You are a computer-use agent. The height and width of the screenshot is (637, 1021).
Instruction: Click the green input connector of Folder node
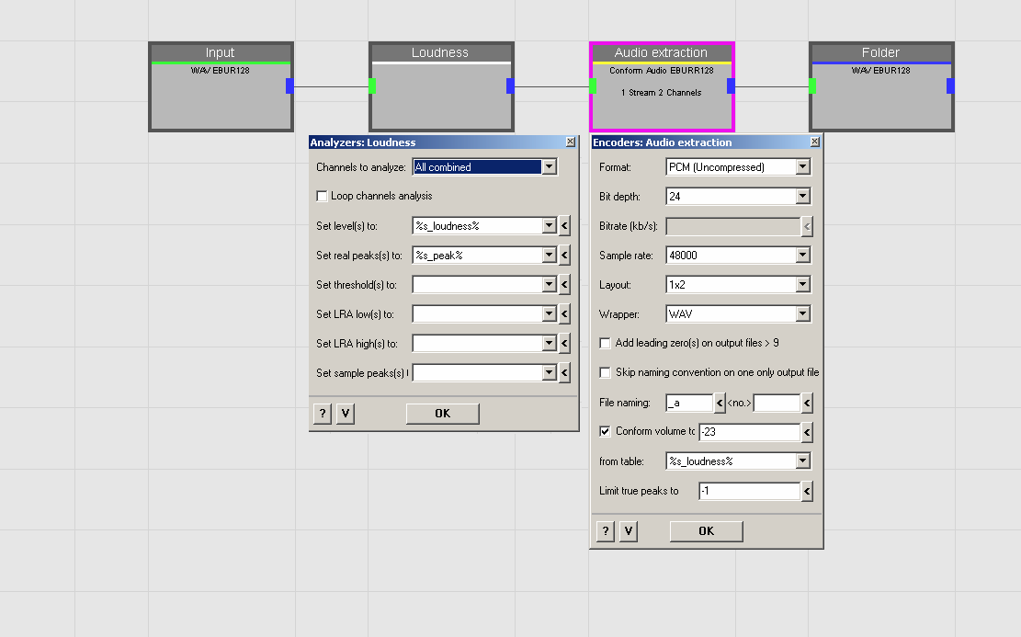[812, 86]
